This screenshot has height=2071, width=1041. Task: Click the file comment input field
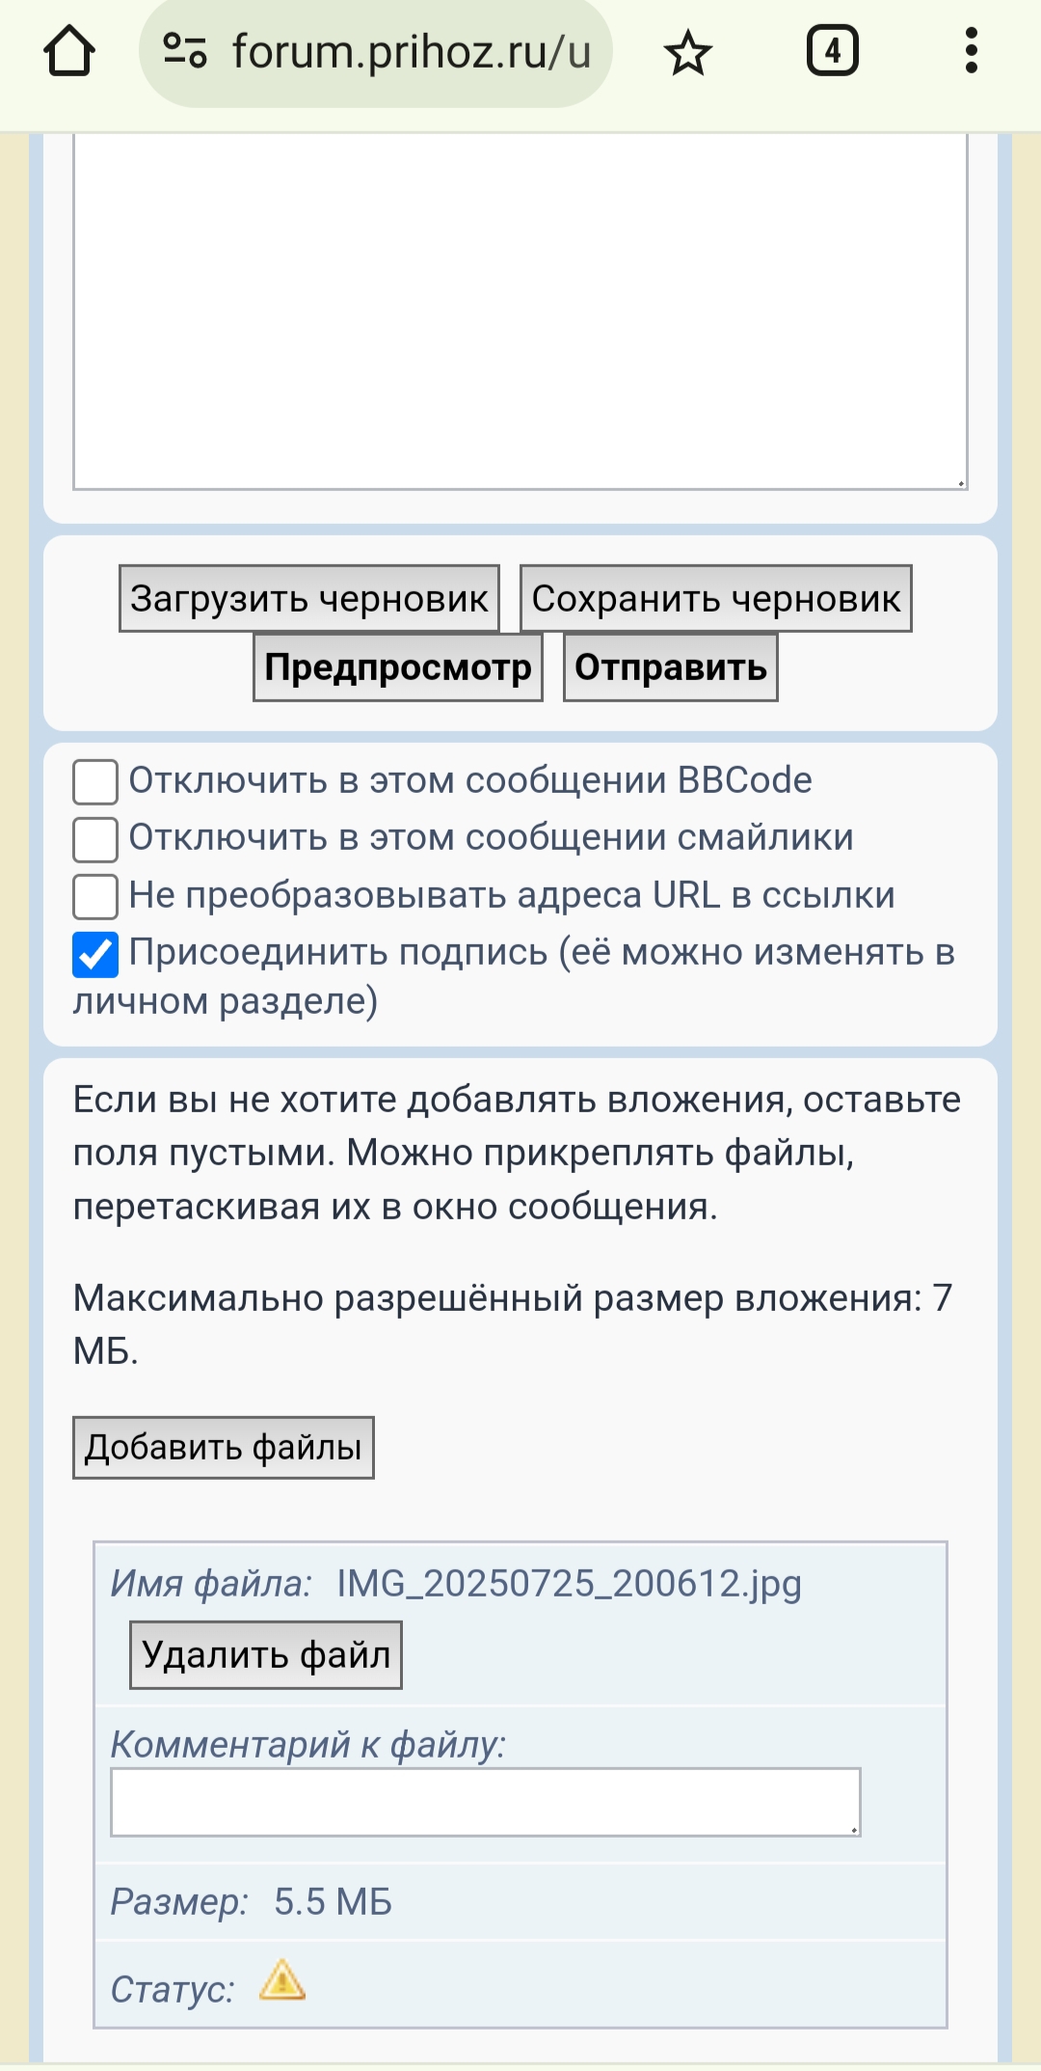(x=485, y=1802)
